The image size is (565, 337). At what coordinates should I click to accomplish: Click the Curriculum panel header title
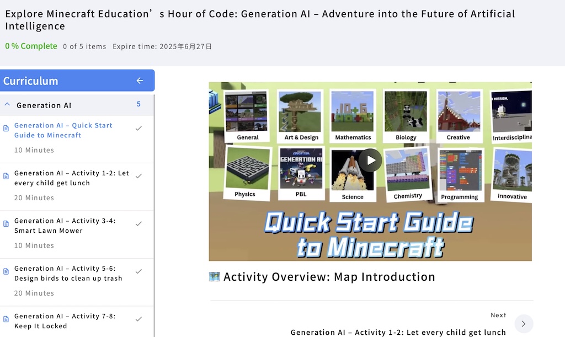tap(31, 81)
